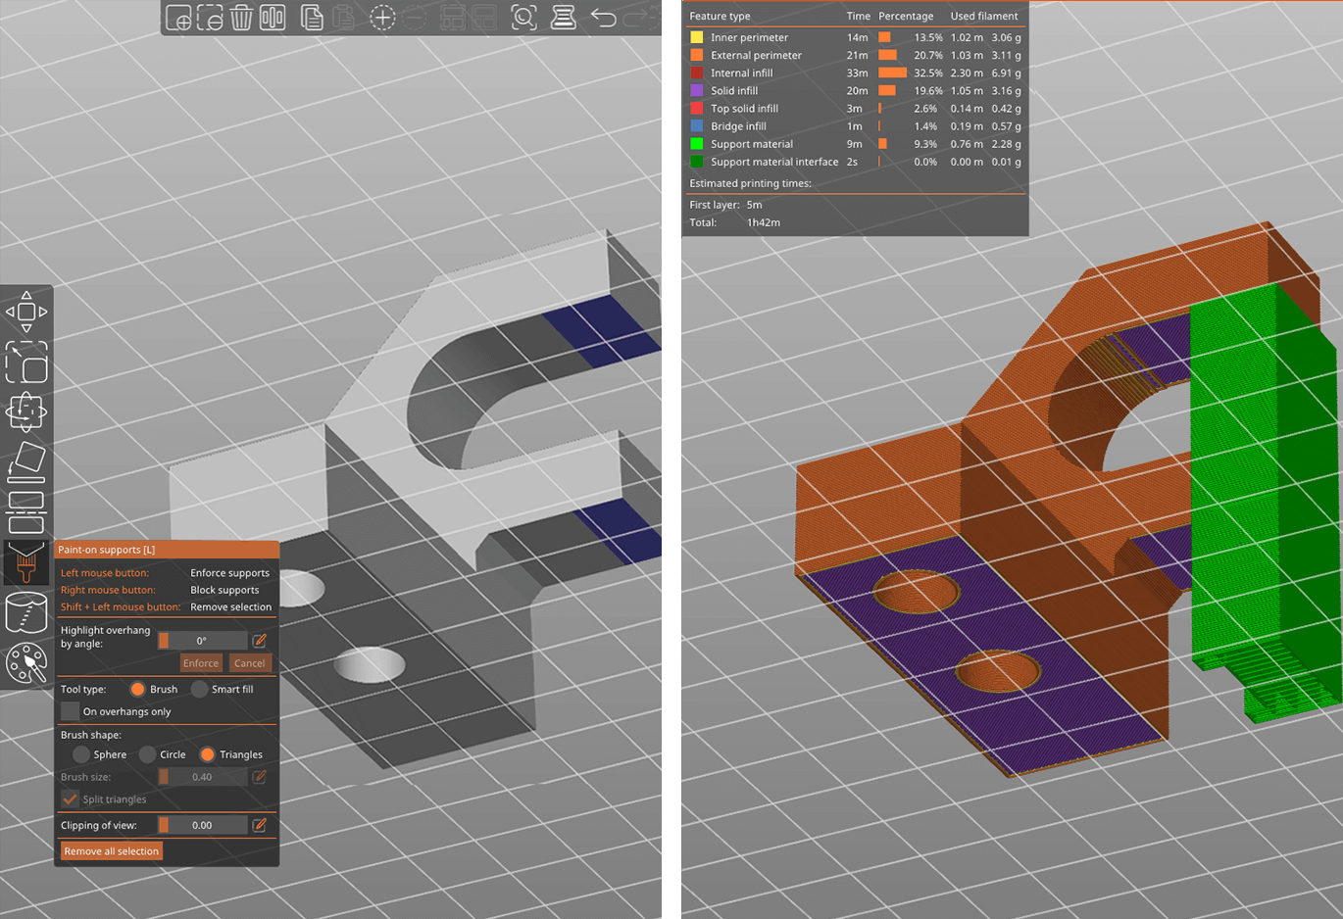Click the Arrange objects toolbar icon
Screen dimensions: 1343x919
click(273, 18)
